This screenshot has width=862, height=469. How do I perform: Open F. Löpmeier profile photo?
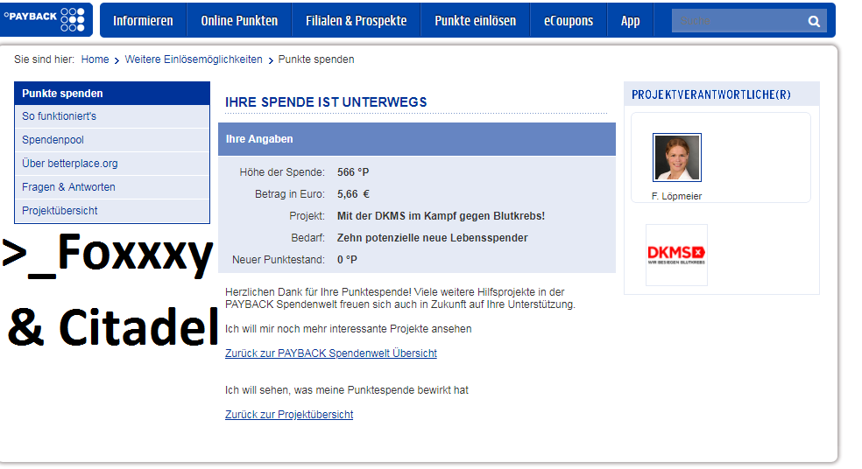(x=677, y=157)
